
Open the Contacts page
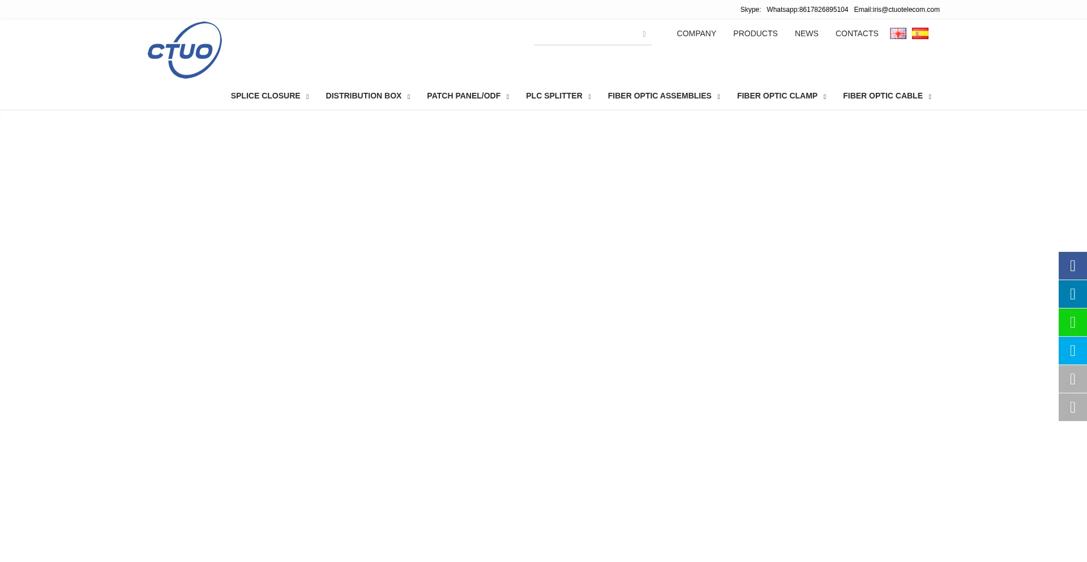pyautogui.click(x=857, y=33)
